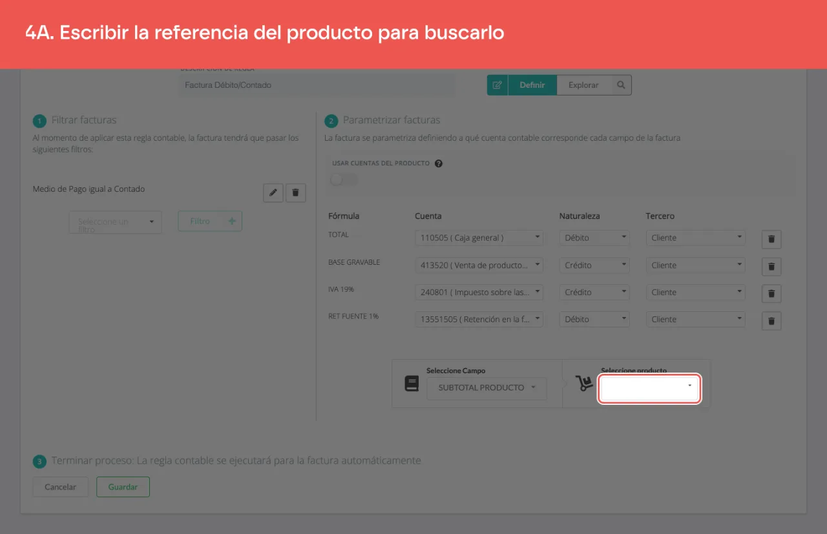827x534 pixels.
Task: Open the 413520 Venta de producto account dropdown
Action: (479, 265)
